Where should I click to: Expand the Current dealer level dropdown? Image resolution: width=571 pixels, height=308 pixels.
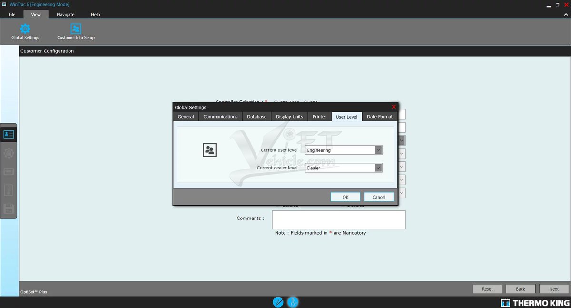coord(378,168)
